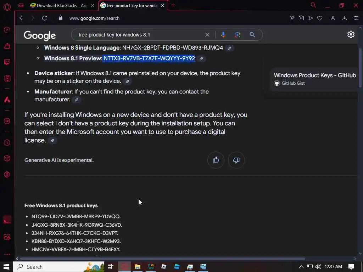The width and height of the screenshot is (363, 272).
Task: Open the Windows Start menu
Action: tap(6, 267)
